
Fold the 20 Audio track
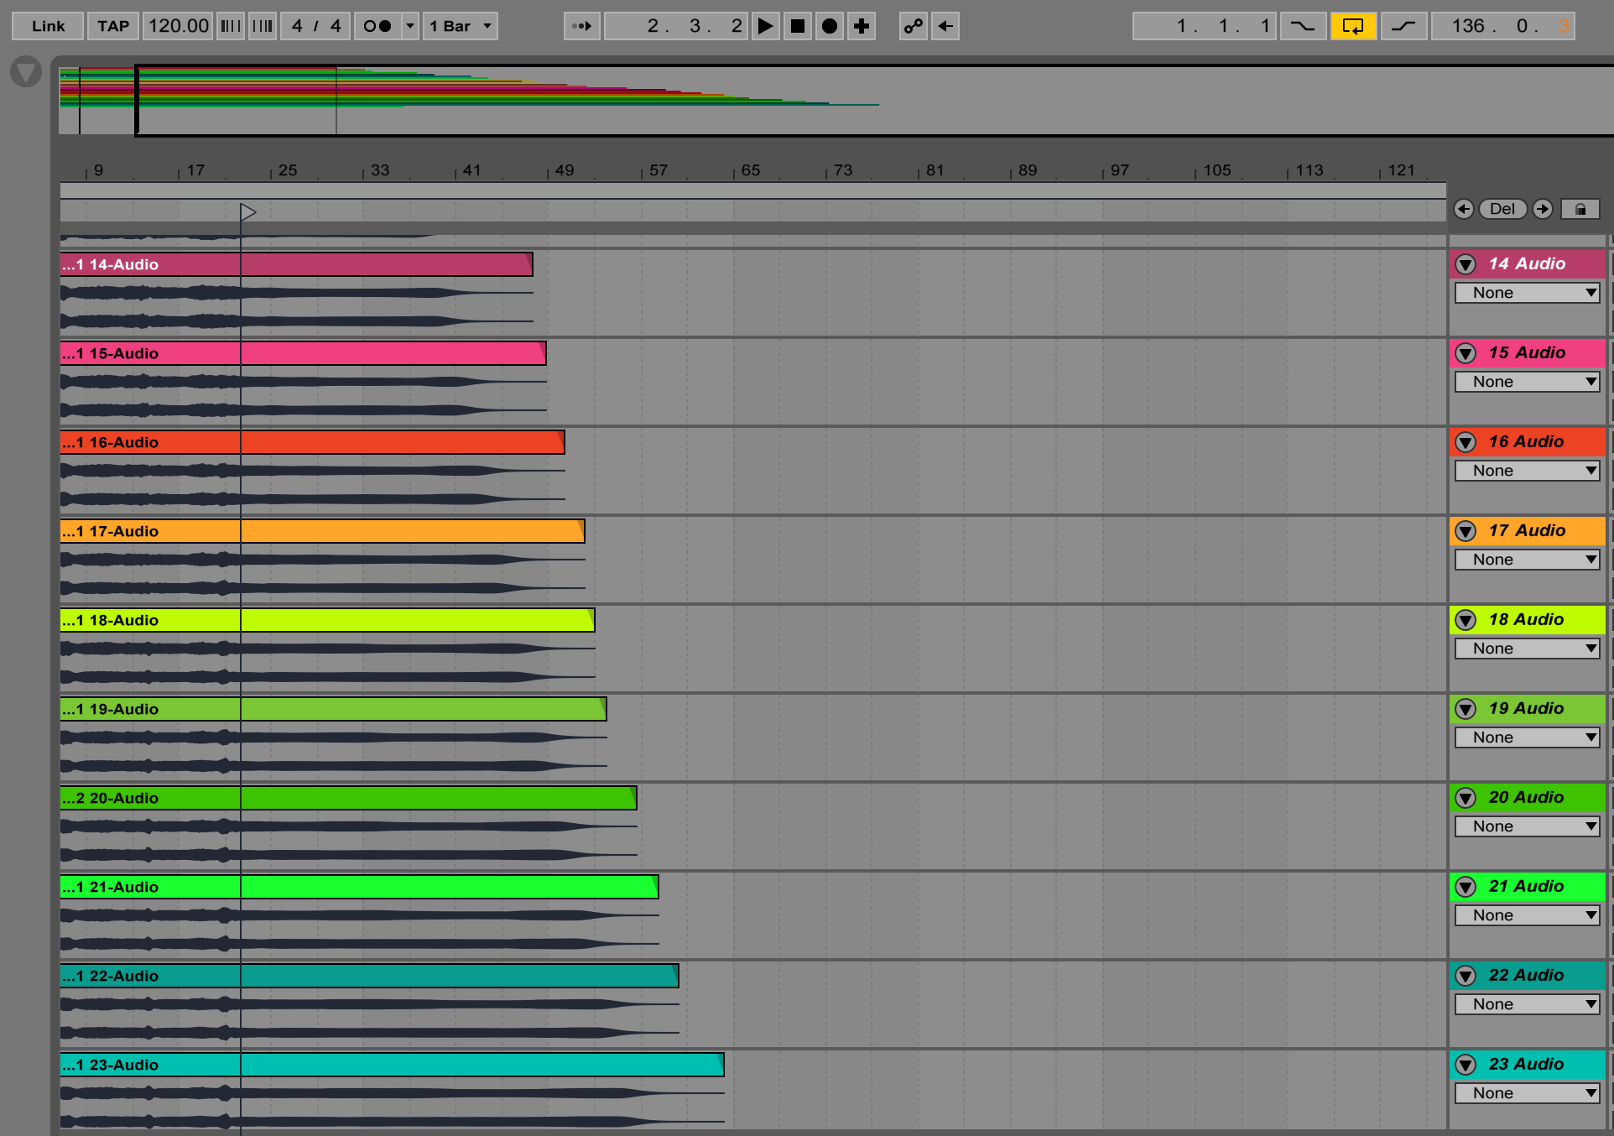pyautogui.click(x=1466, y=798)
